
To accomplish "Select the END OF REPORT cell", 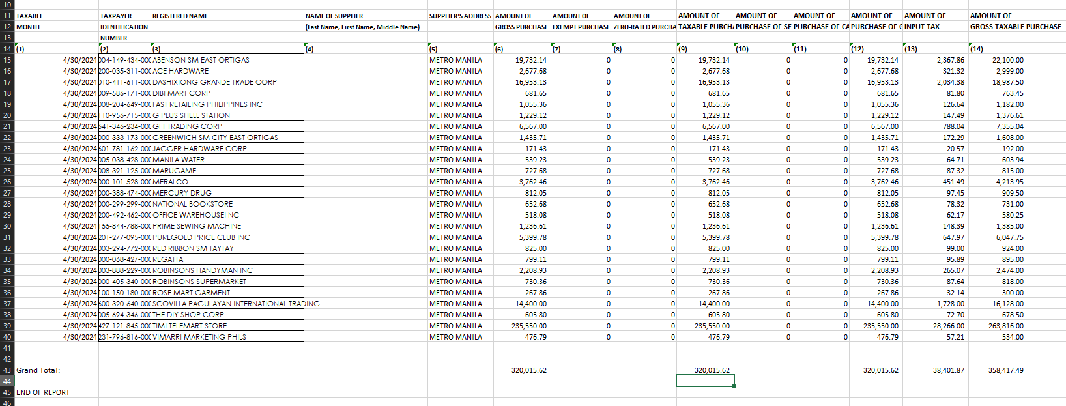I will pos(57,392).
